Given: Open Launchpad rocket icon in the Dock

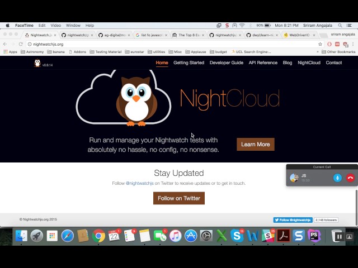Looking at the screenshot, I should pos(37,236).
